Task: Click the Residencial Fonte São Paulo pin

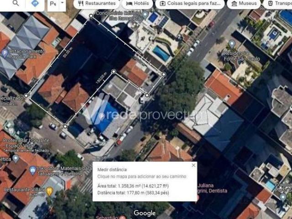Action: pos(232,44)
